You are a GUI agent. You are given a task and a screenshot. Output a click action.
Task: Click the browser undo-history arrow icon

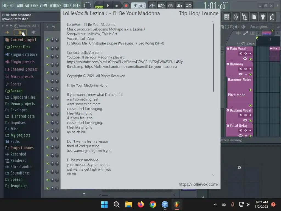(11, 26)
